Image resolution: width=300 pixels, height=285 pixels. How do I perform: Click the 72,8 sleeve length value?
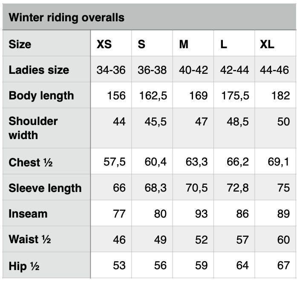coord(238,188)
